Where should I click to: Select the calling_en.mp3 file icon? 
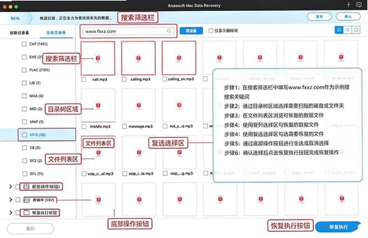pos(179,58)
